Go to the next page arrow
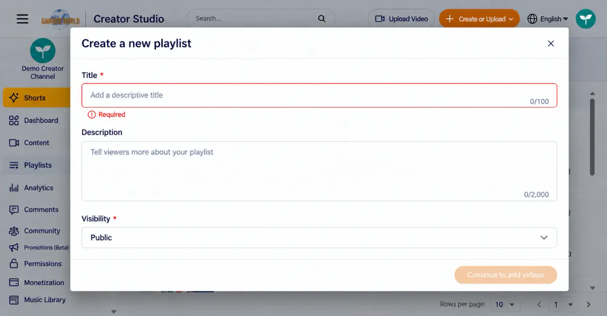The height and width of the screenshot is (316, 607). coord(588,304)
